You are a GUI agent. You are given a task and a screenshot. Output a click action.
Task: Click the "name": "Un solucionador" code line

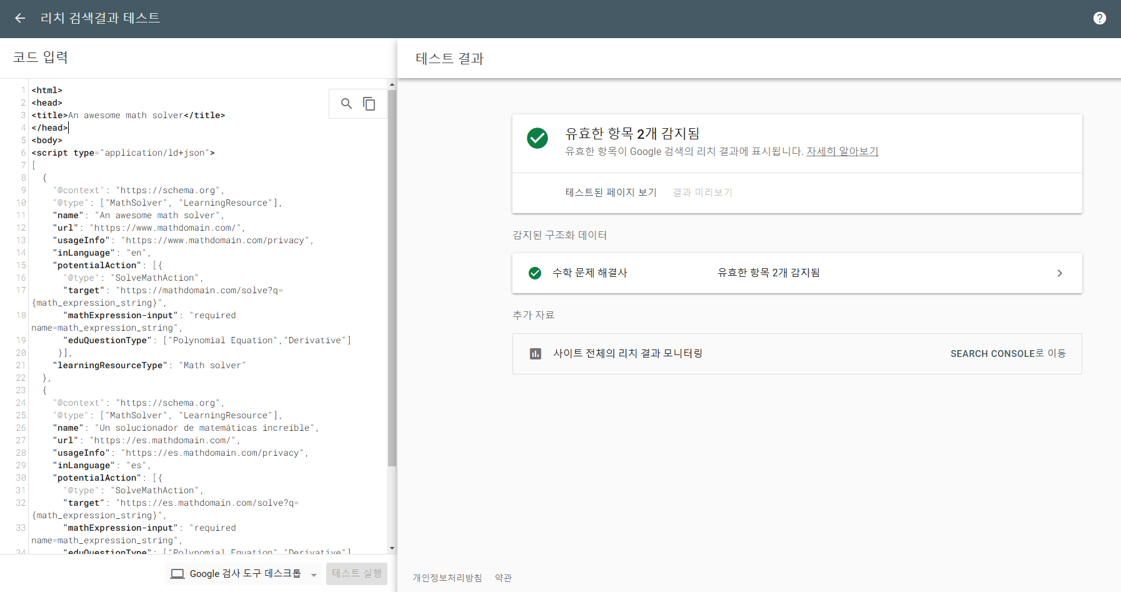(x=186, y=428)
